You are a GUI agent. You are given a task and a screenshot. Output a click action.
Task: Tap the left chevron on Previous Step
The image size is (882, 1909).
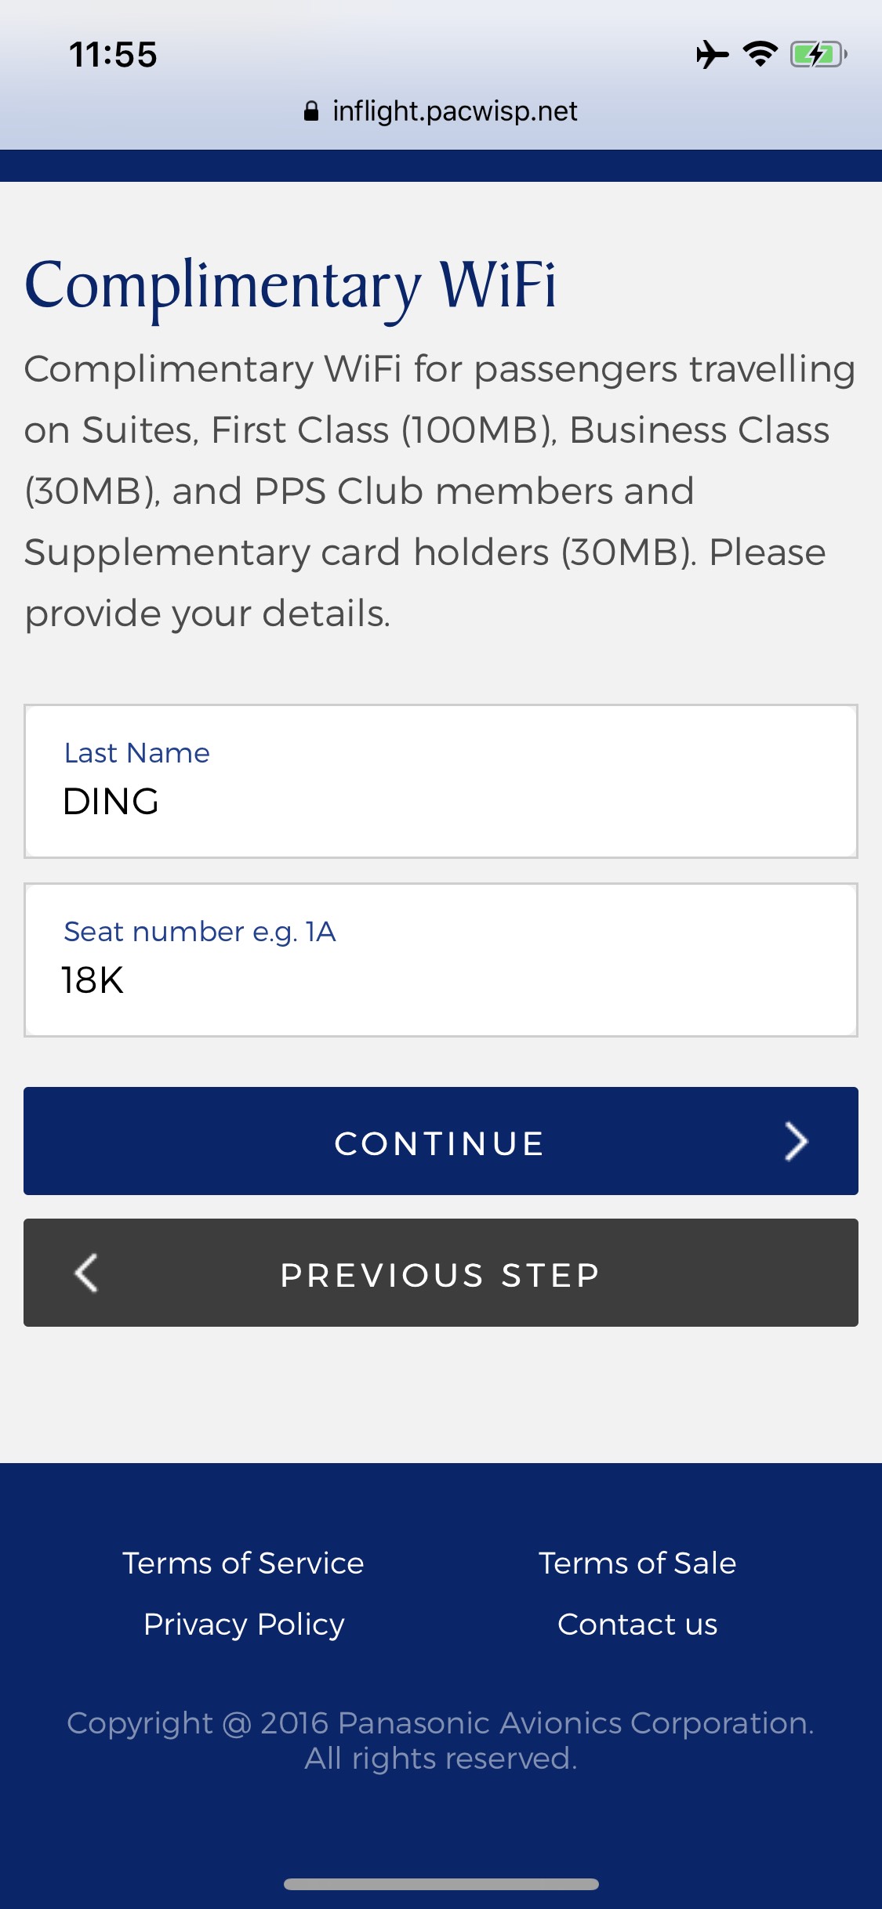pos(86,1273)
